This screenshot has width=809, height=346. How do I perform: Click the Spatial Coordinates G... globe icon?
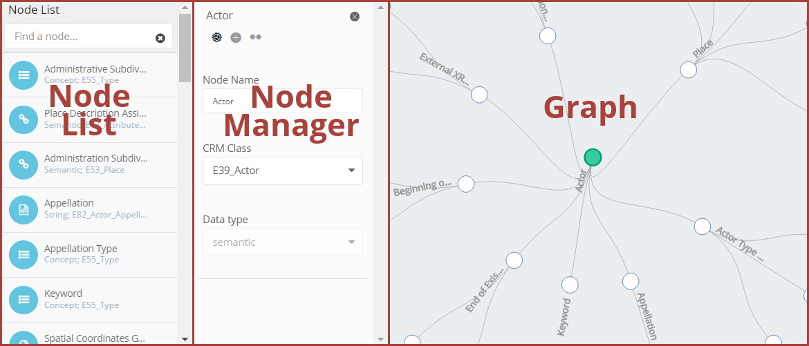point(24,338)
